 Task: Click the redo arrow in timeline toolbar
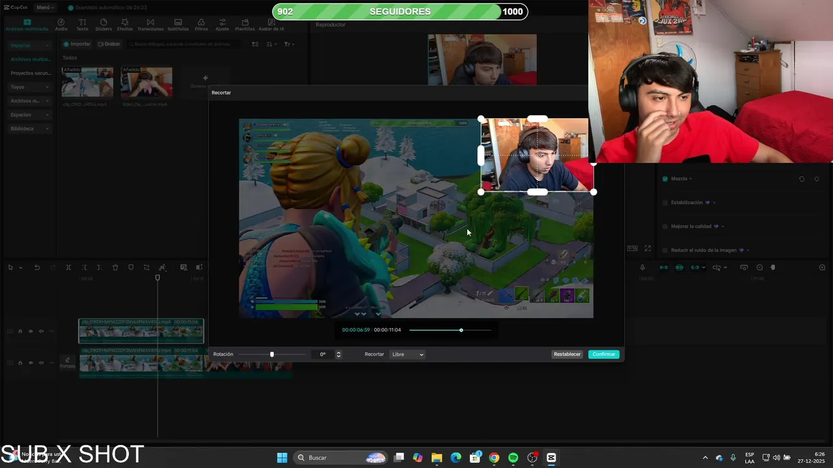click(x=53, y=267)
